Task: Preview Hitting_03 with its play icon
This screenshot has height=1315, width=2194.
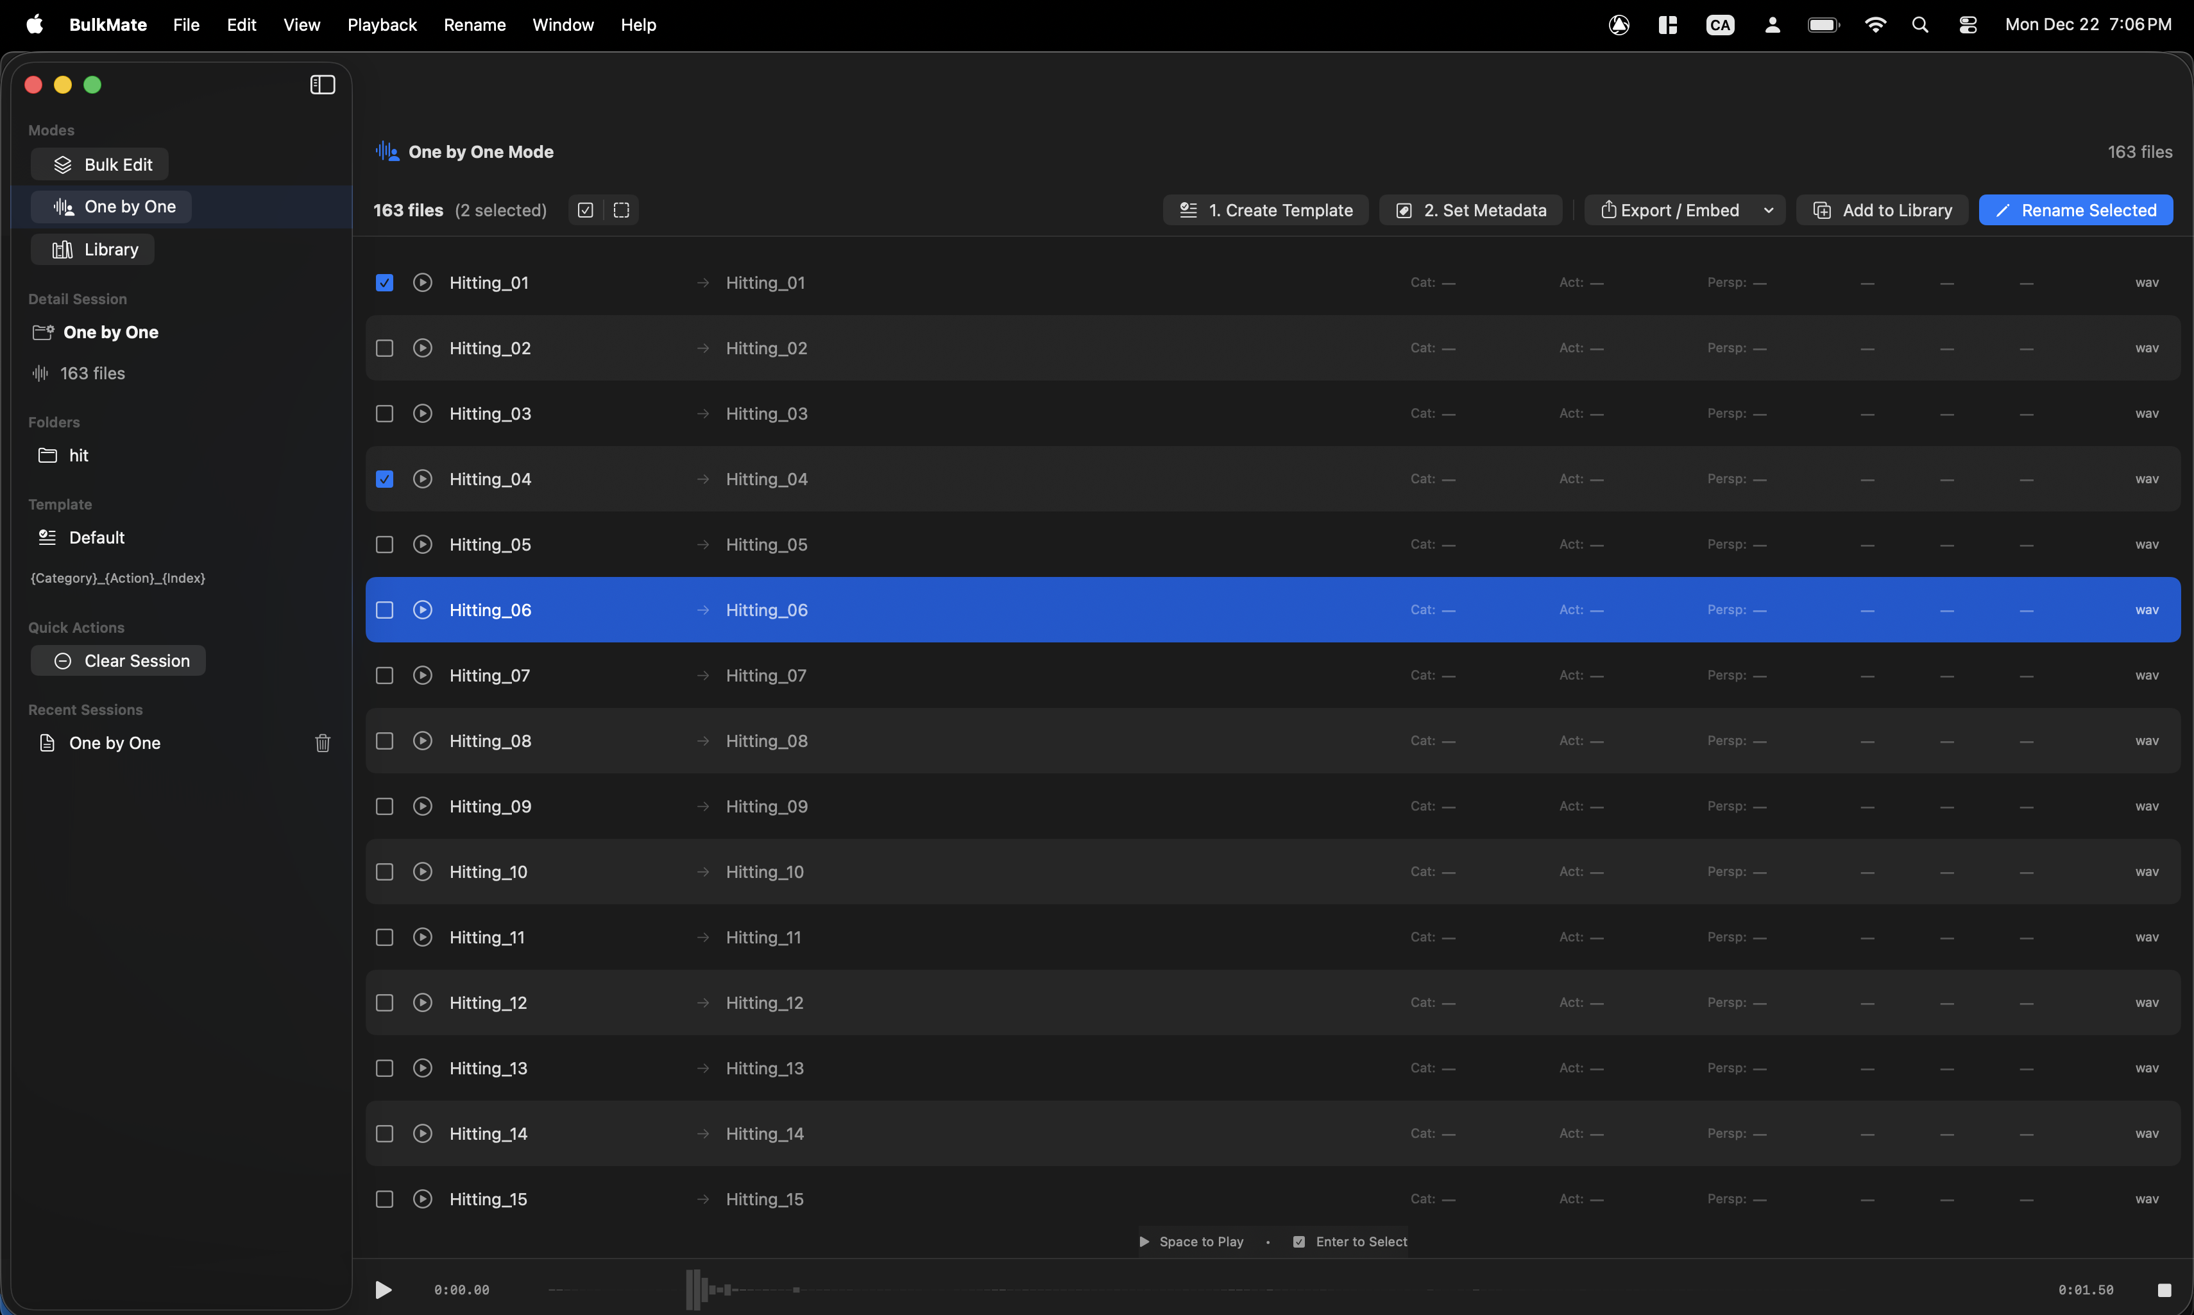Action: coord(423,414)
